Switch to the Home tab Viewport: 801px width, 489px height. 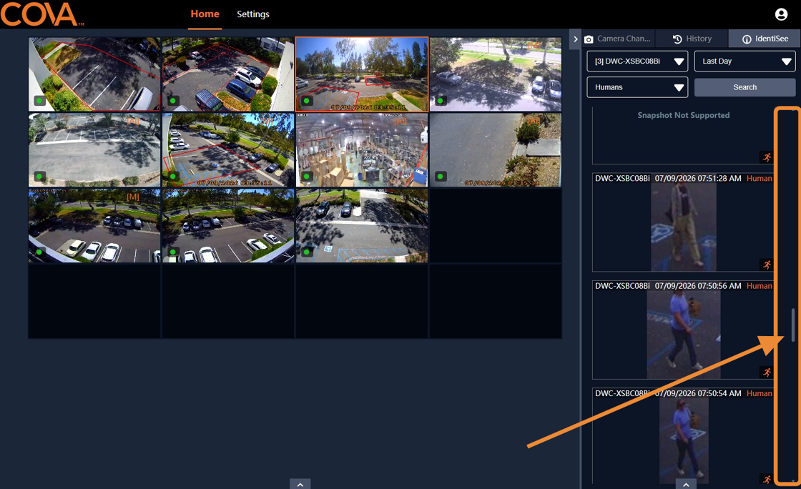pyautogui.click(x=205, y=14)
